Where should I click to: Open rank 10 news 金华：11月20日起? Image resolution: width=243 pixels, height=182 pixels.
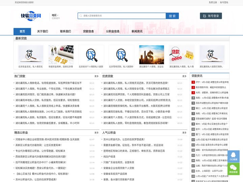[212, 129]
